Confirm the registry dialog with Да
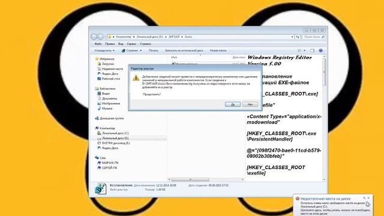 (x=233, y=104)
